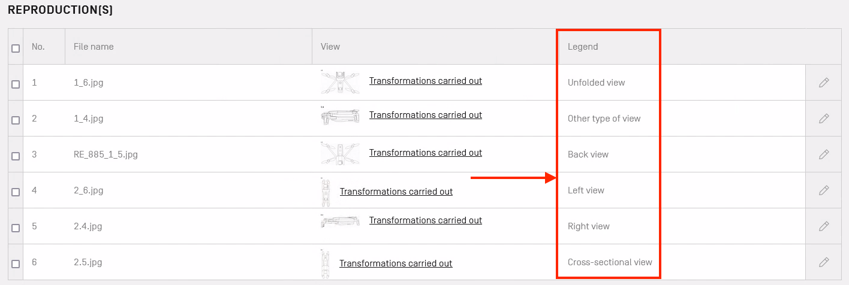Screen dimensions: 849x285
Task: Open the drone thumbnail for 1_6.jpg
Action: (341, 83)
